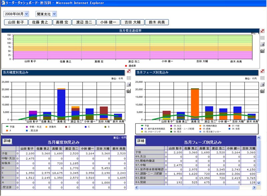Click 07.中断 row header in phase table
The height and width of the screenshot is (196, 267).
tap(150, 165)
